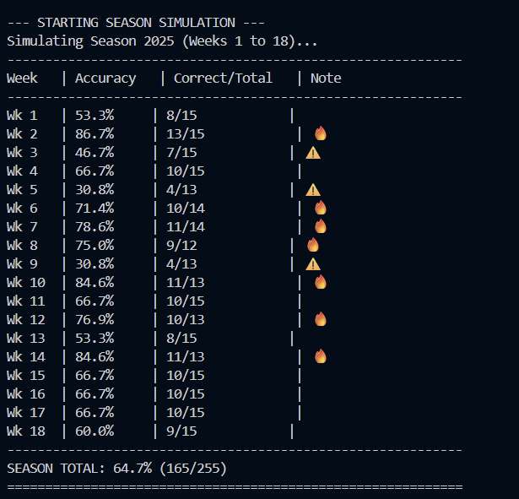Viewport: 519px width, 499px height.
Task: Click the fire emoji on Wk 14 row
Action: point(320,356)
